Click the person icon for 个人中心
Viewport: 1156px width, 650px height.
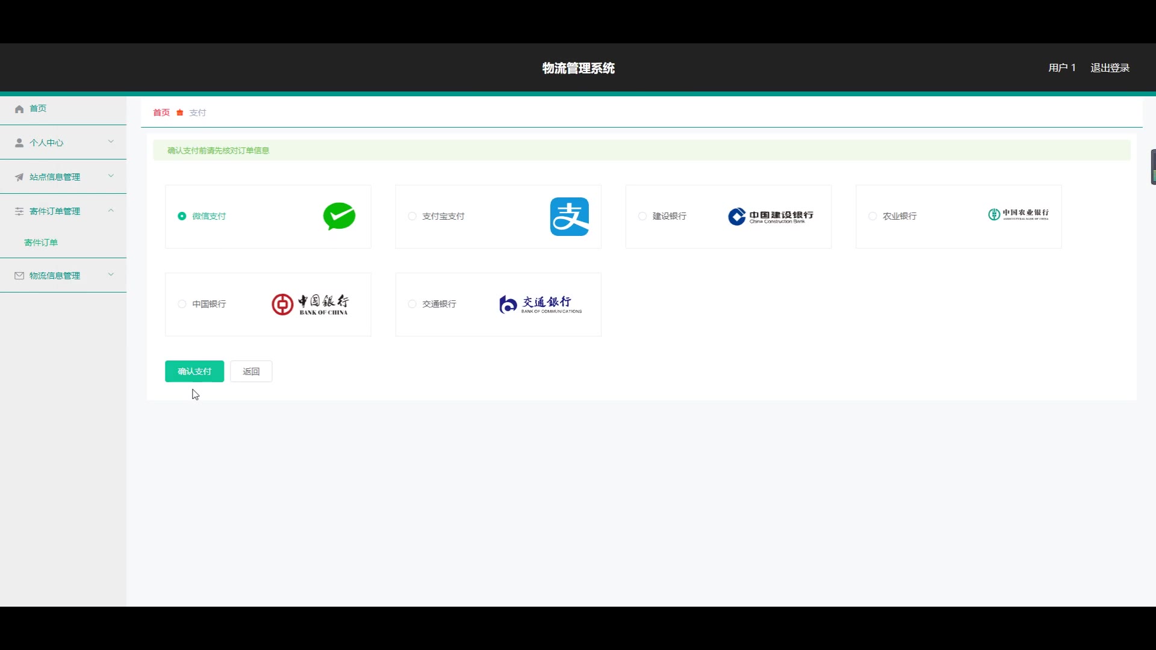[x=19, y=143]
